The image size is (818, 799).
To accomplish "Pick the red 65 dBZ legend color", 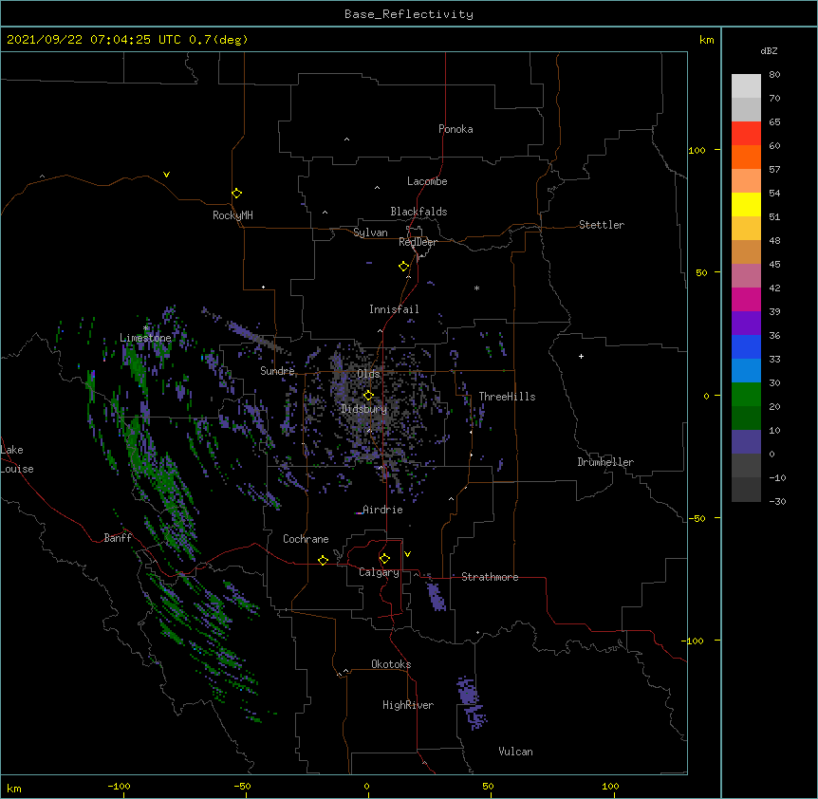I will click(x=746, y=133).
